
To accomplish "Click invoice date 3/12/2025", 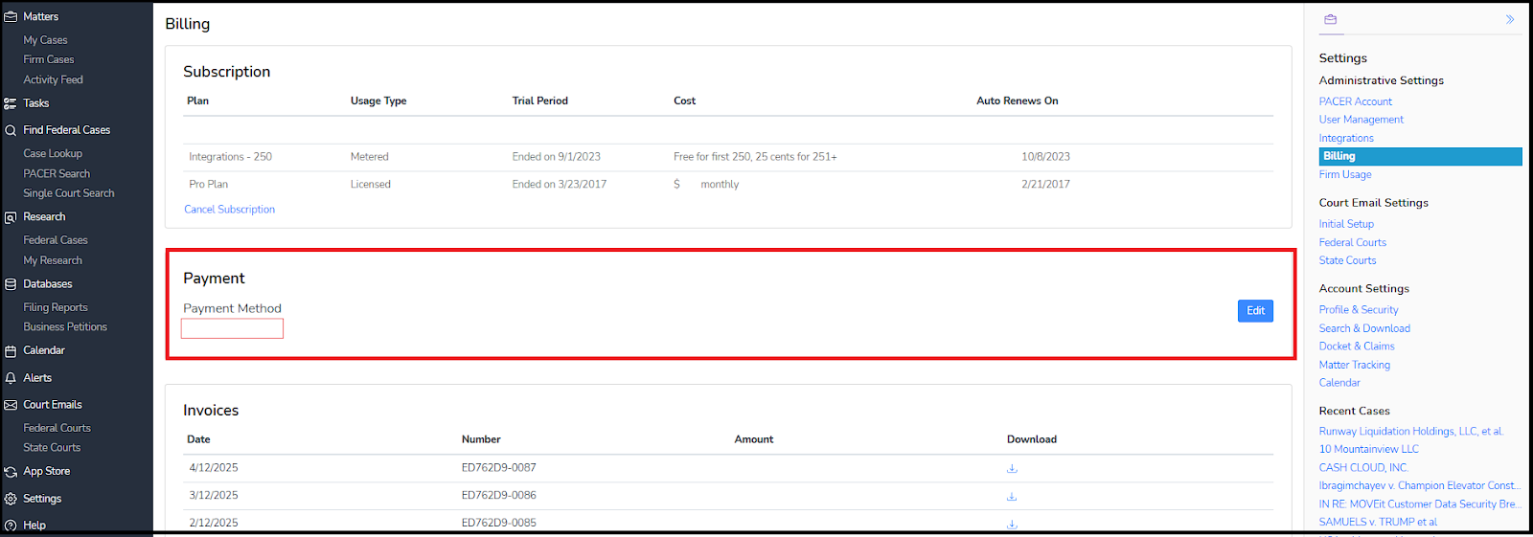I will (x=214, y=496).
